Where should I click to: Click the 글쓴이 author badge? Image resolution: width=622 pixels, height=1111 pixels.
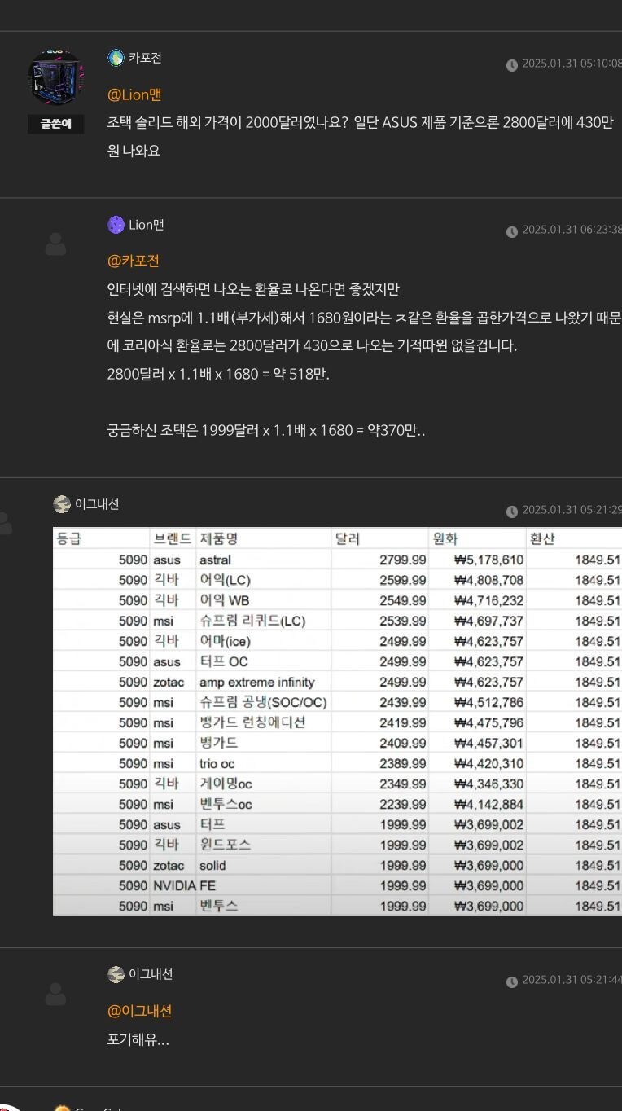click(x=55, y=125)
